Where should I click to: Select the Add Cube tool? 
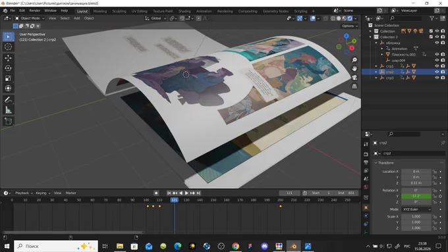[x=8, y=122]
